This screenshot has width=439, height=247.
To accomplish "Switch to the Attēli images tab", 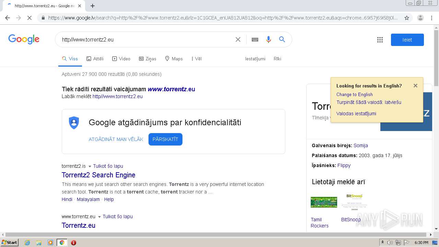I will (x=95, y=59).
